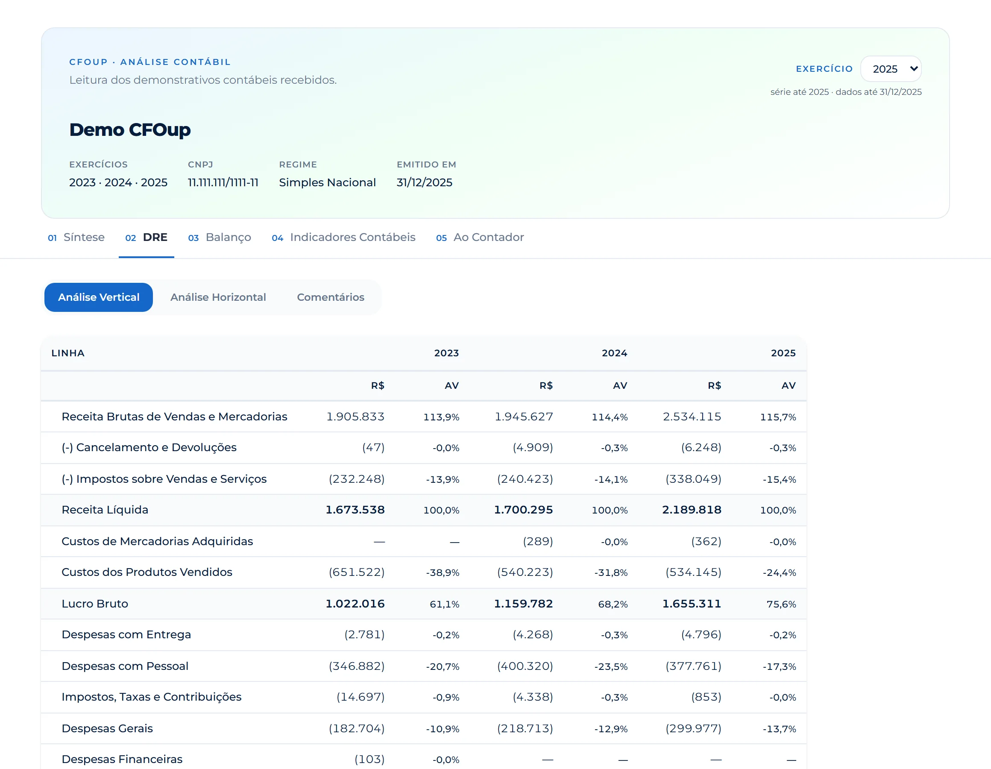Go to 04 Indicadores Contábeis tab
This screenshot has height=769, width=991.
343,238
